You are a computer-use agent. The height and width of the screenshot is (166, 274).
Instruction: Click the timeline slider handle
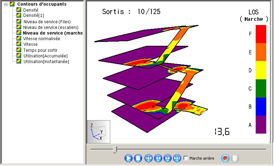[x=115, y=150]
